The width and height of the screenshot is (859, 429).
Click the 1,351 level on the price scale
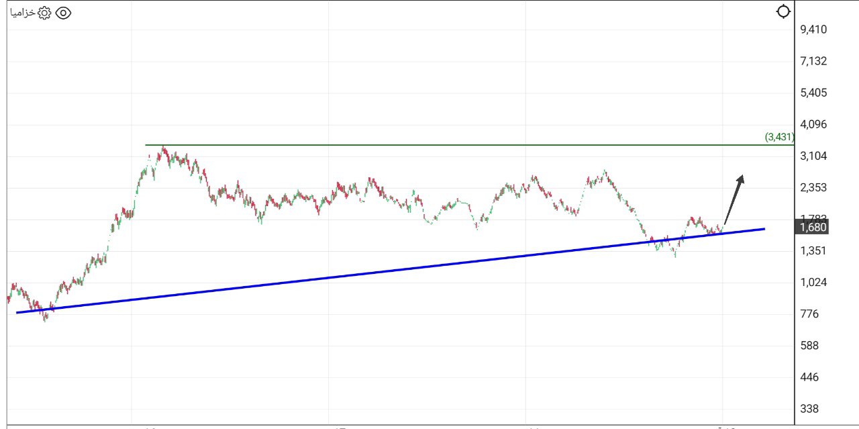813,251
